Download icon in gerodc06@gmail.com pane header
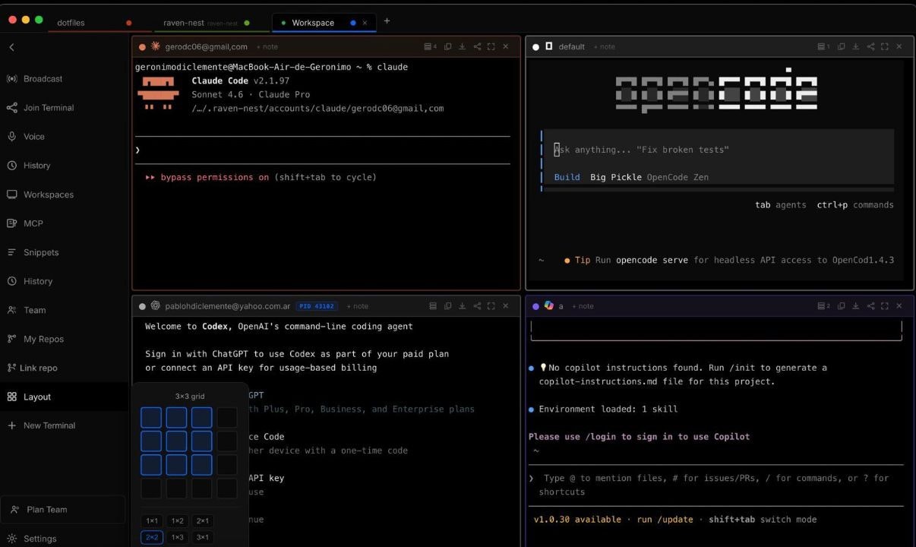 coord(462,46)
